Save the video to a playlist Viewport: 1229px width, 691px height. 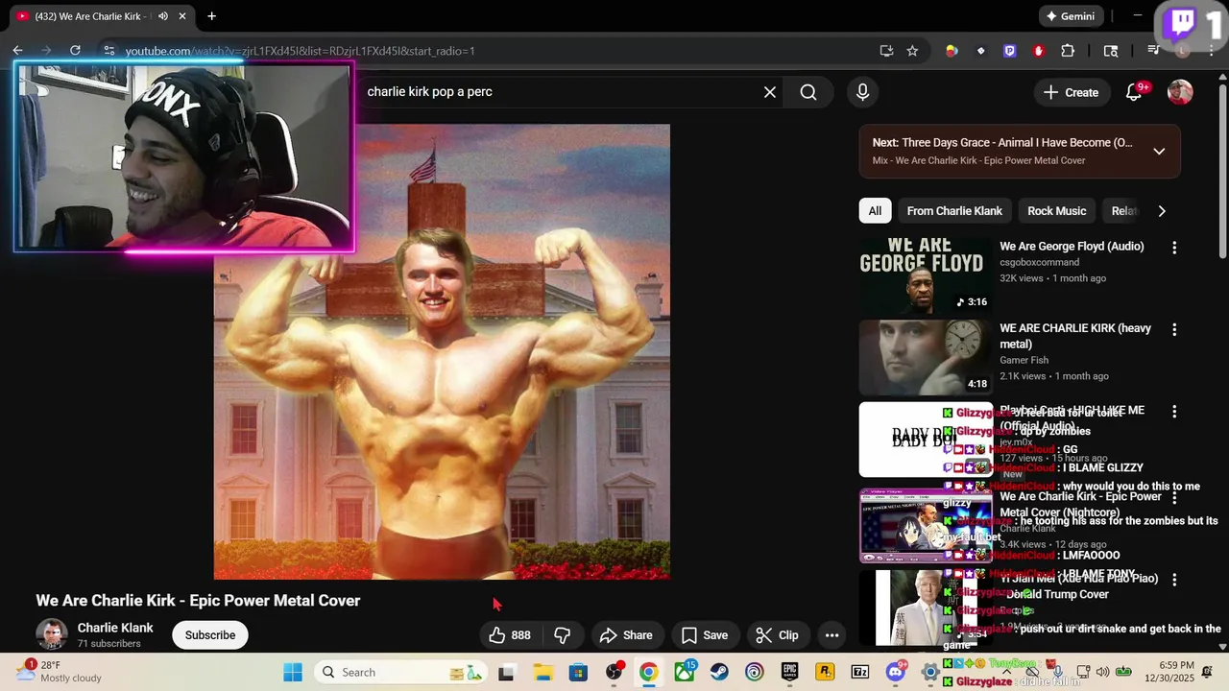pyautogui.click(x=705, y=635)
